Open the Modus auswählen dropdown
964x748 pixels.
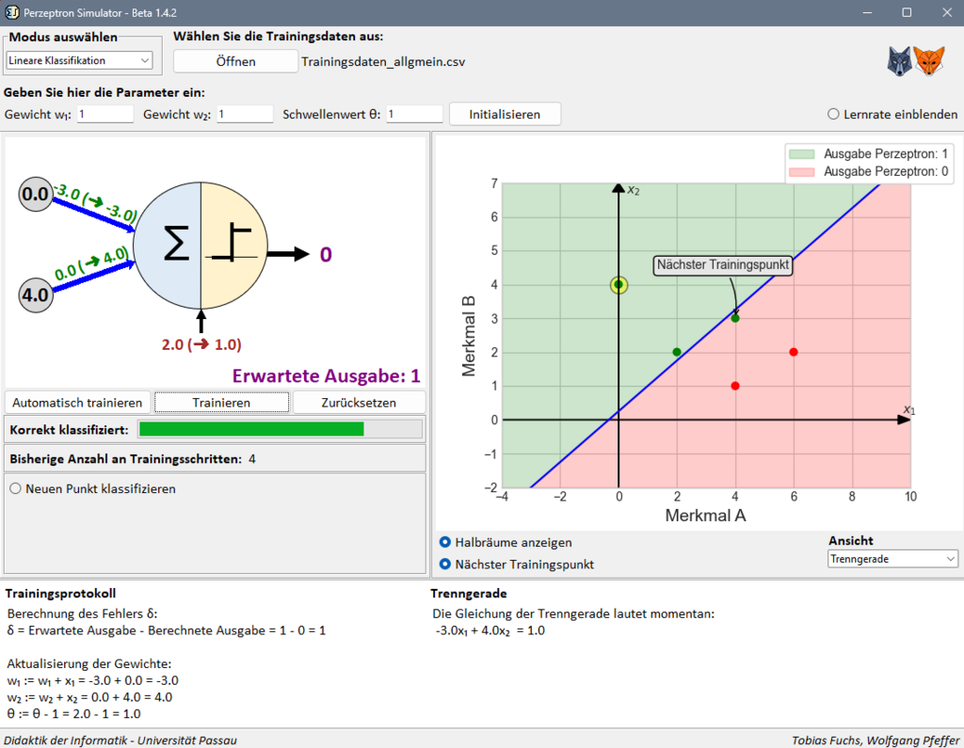(79, 60)
